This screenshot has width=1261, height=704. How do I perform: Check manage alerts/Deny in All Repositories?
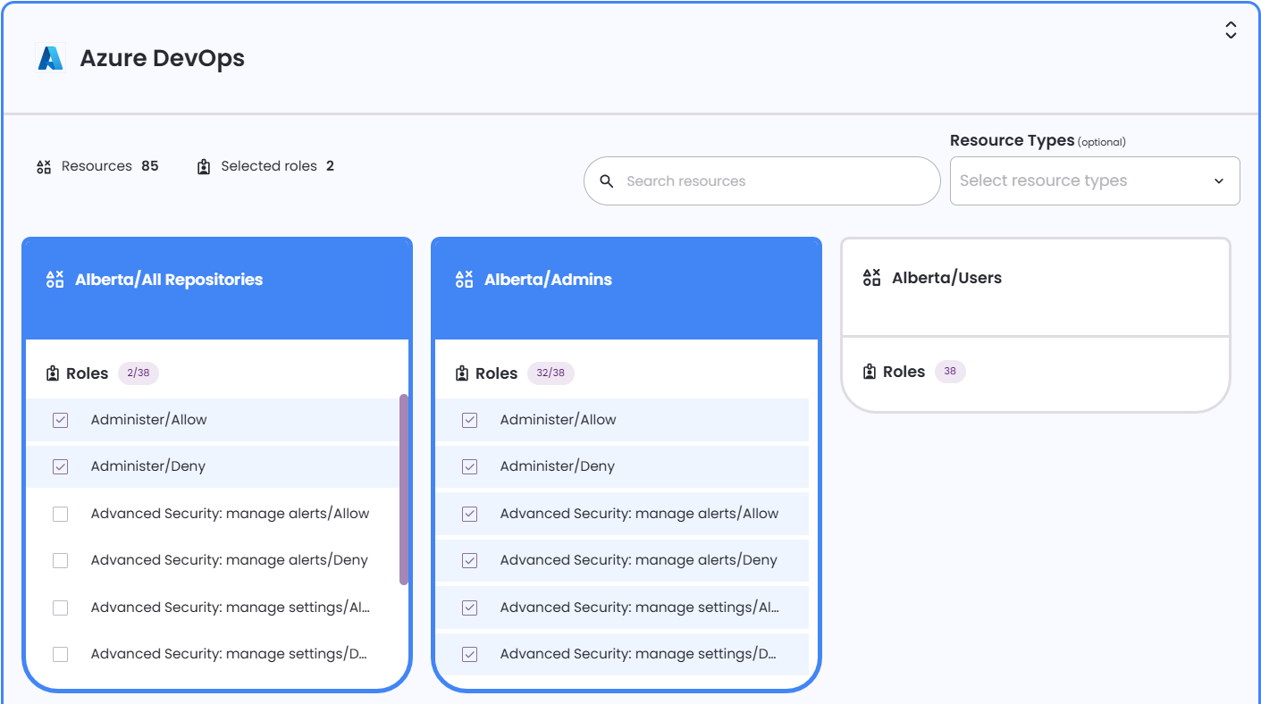[x=60, y=560]
